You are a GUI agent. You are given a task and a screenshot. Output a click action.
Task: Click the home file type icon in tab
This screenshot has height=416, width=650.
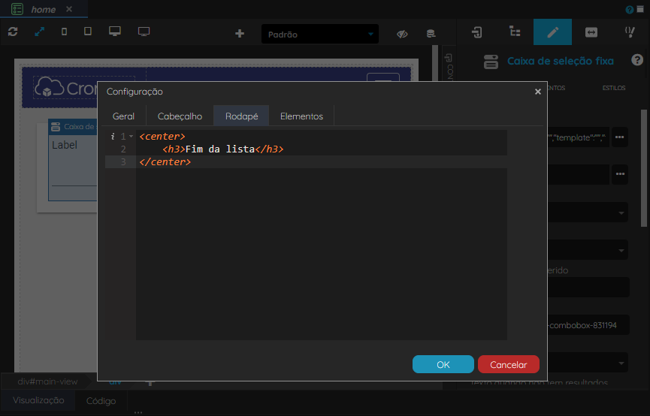[x=17, y=9]
